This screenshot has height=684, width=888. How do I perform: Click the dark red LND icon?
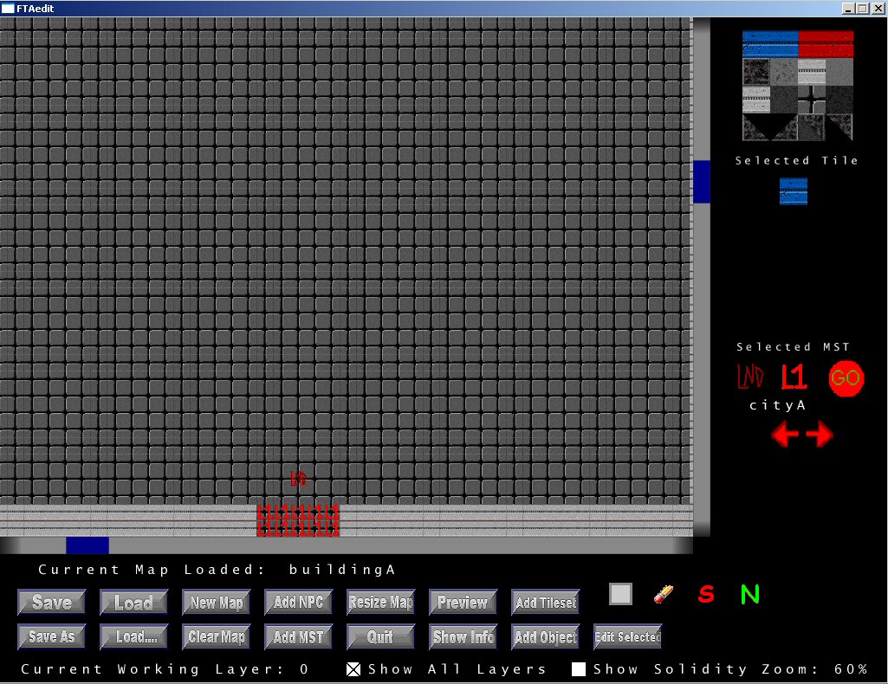[750, 377]
